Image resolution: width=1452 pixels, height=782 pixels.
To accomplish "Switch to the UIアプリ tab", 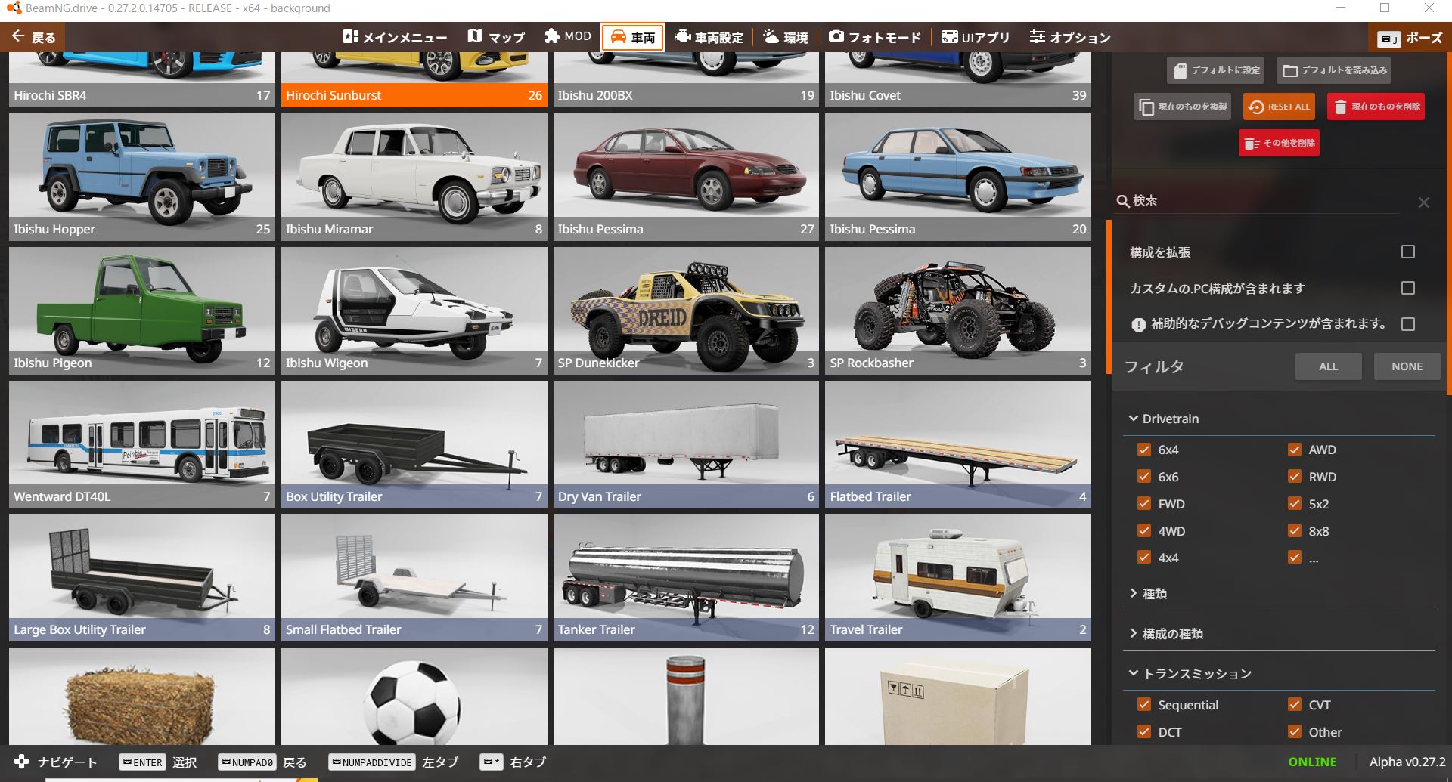I will click(976, 37).
